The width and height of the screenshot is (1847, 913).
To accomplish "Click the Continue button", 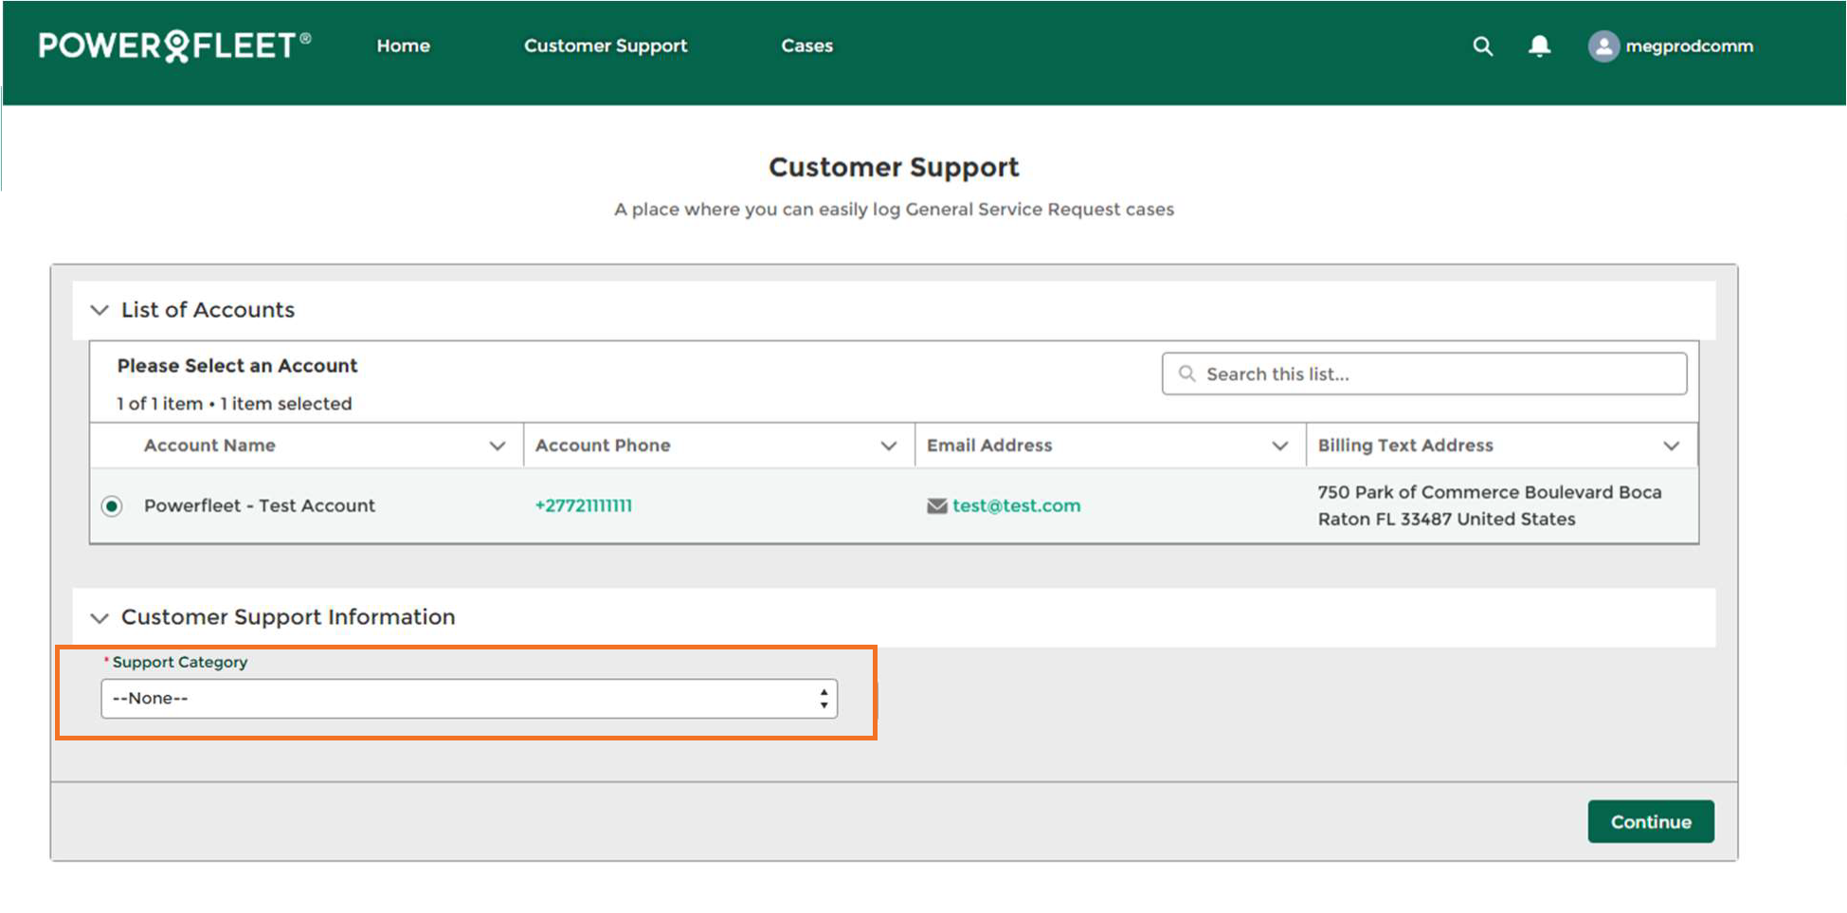I will 1651,822.
